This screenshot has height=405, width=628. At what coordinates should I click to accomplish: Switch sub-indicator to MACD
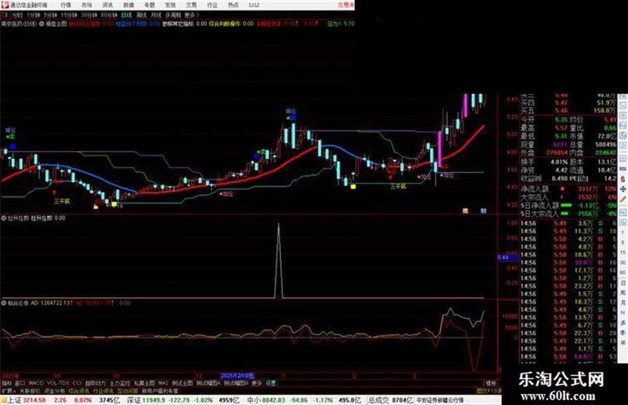(x=36, y=383)
